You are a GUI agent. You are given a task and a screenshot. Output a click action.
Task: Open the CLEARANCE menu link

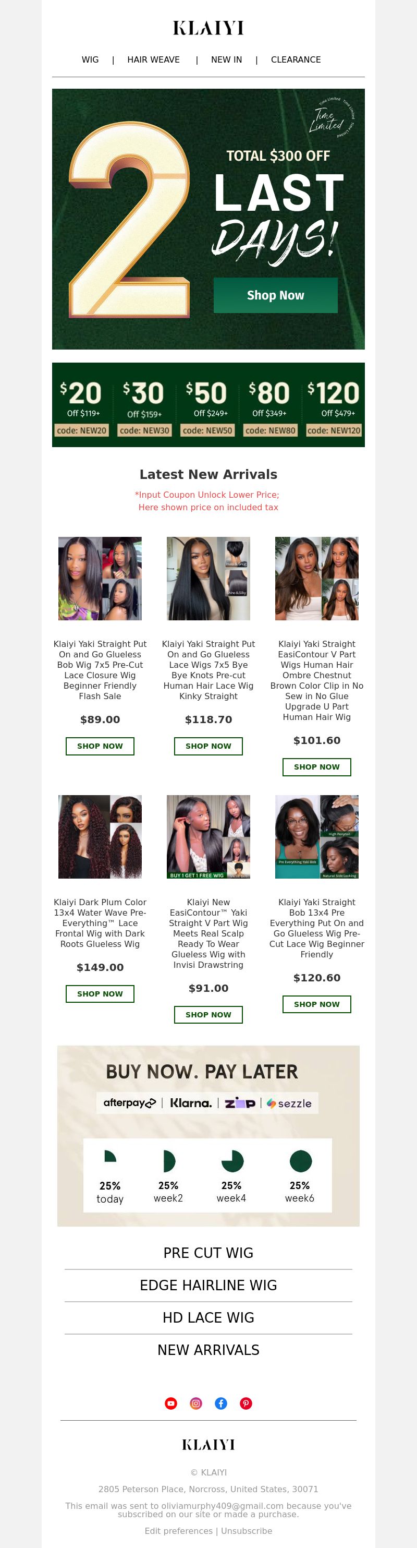tap(296, 59)
